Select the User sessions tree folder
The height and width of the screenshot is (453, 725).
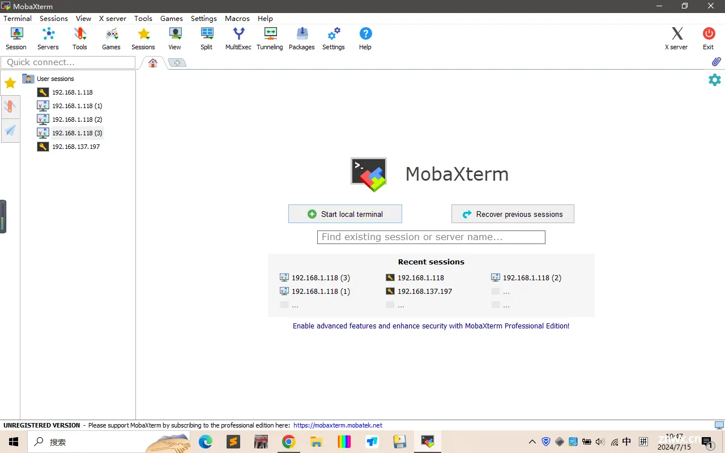coord(48,79)
